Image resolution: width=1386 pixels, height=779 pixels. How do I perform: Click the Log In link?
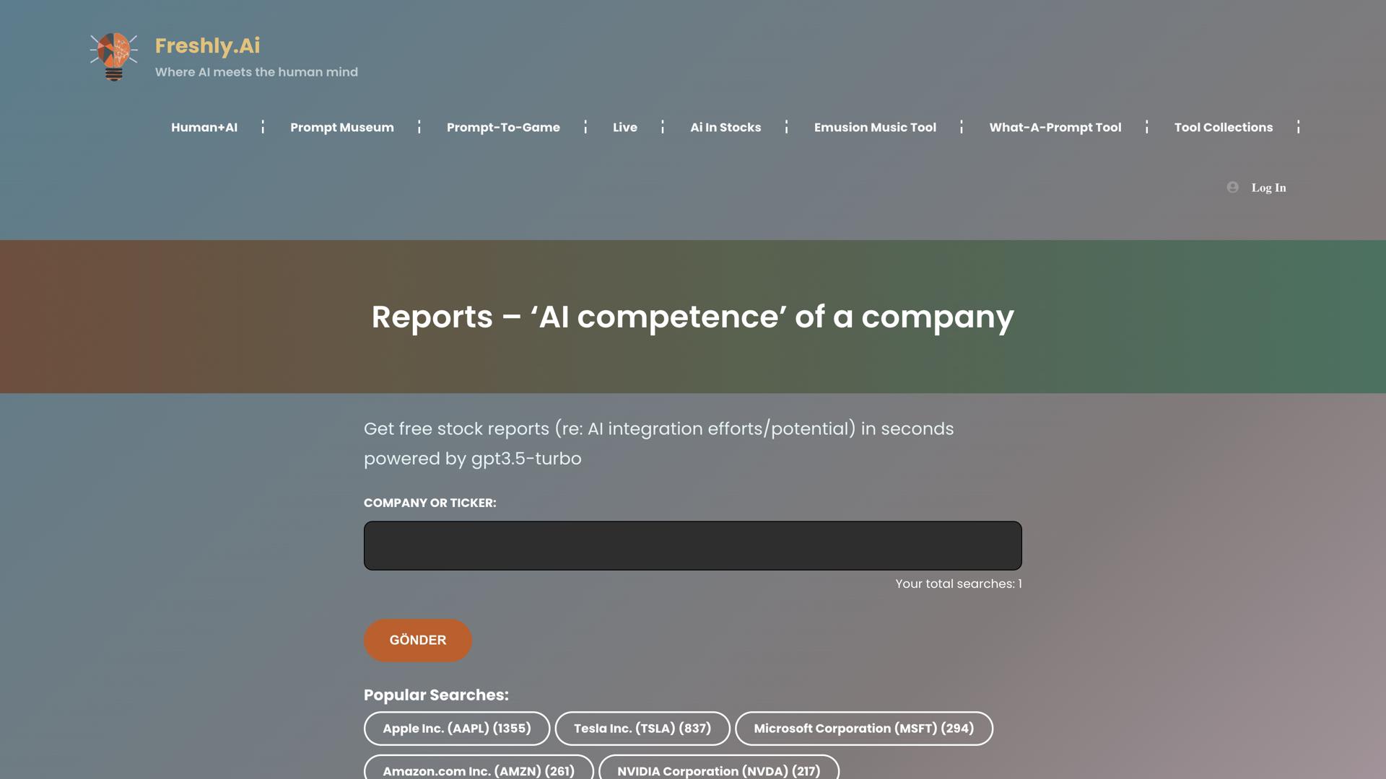1268,188
